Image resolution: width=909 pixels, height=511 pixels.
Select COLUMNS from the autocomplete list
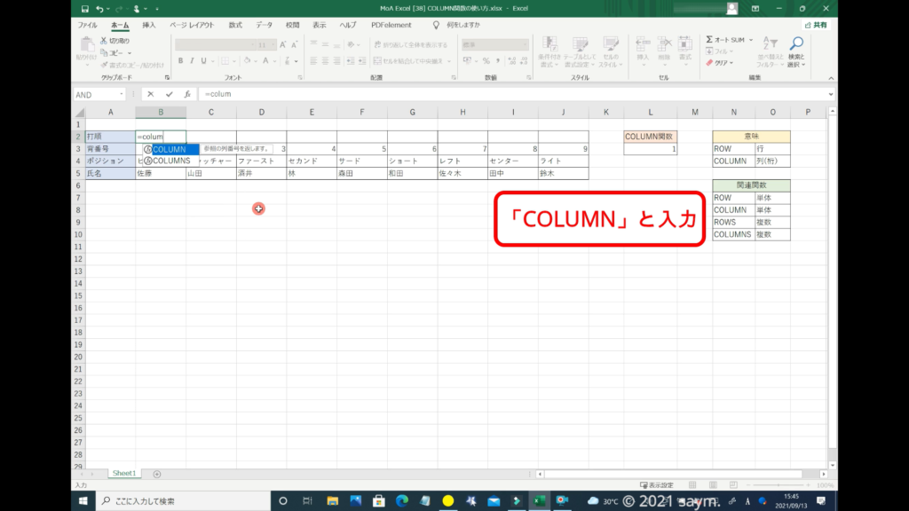[x=170, y=161]
